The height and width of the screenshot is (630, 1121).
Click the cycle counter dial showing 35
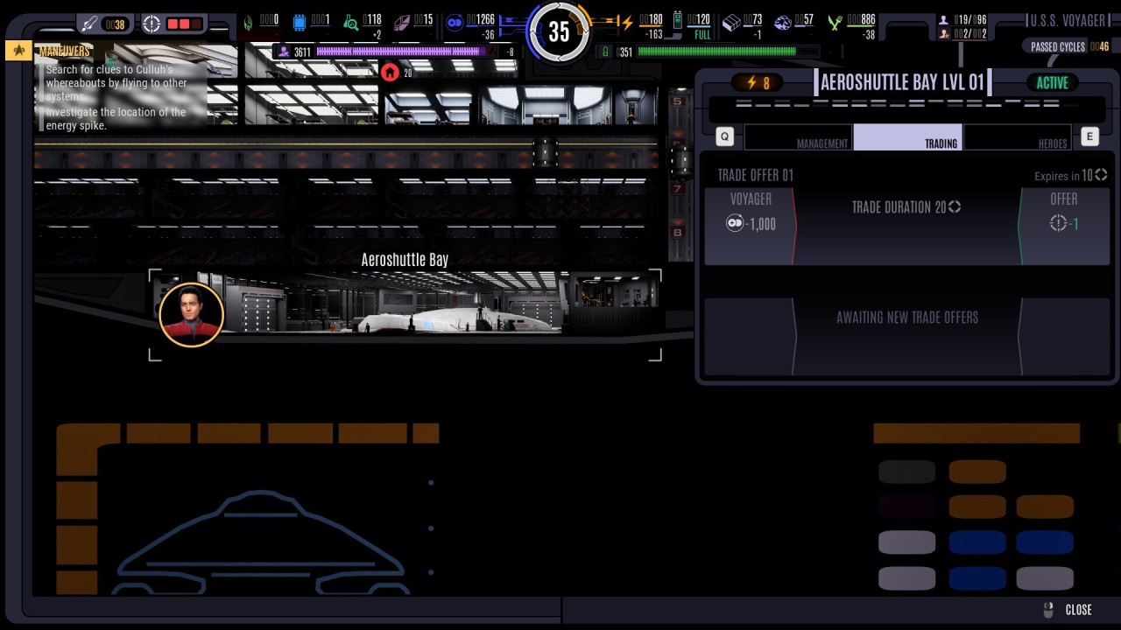pos(559,32)
